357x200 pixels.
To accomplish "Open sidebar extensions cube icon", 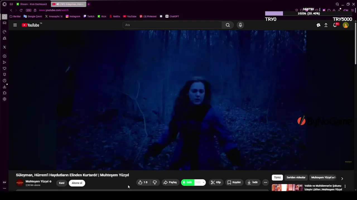I will 4,93.
